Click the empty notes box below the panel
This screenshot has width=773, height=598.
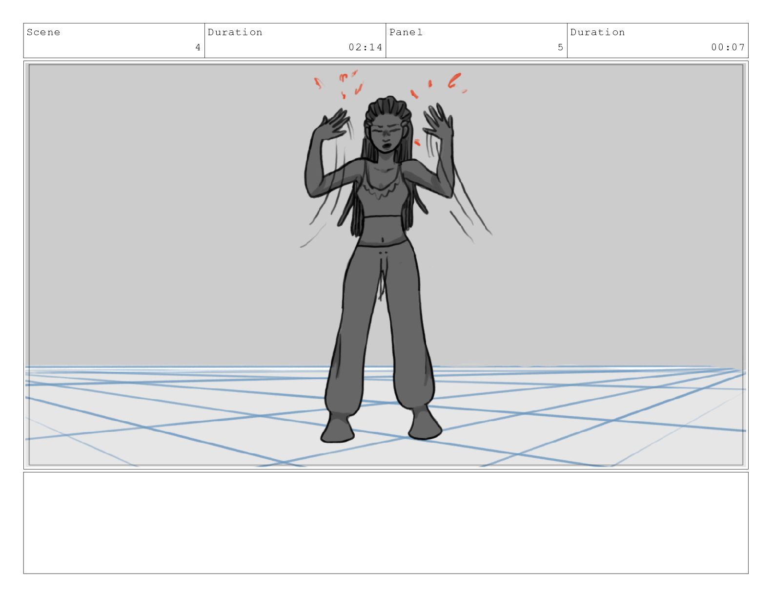coord(386,523)
